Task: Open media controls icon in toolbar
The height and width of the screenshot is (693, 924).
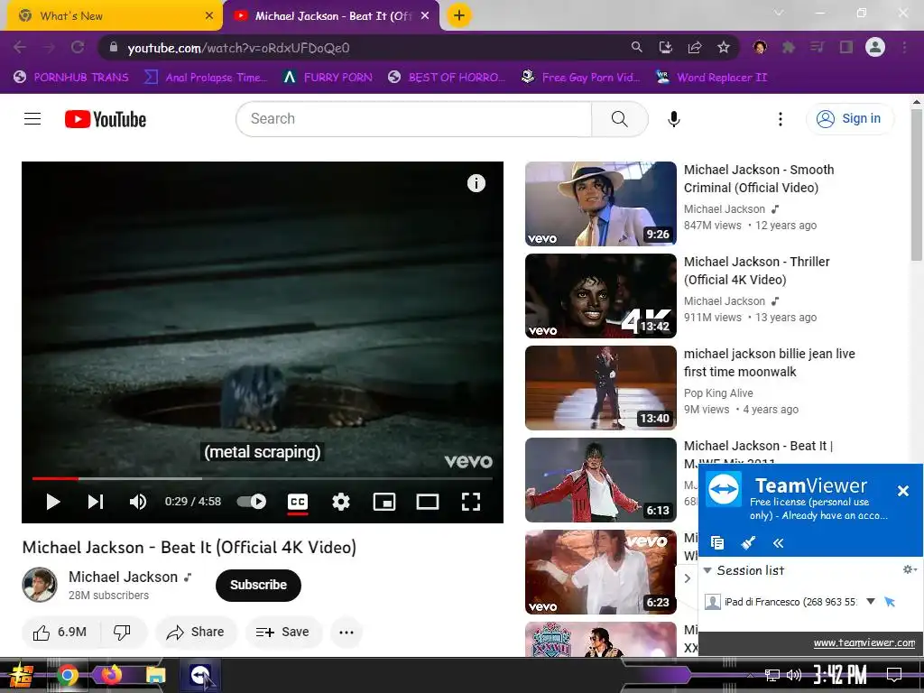Action: click(x=817, y=47)
